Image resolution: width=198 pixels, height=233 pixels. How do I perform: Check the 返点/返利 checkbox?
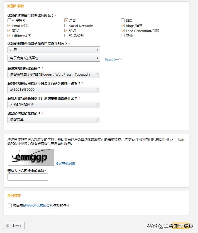coord(66,36)
